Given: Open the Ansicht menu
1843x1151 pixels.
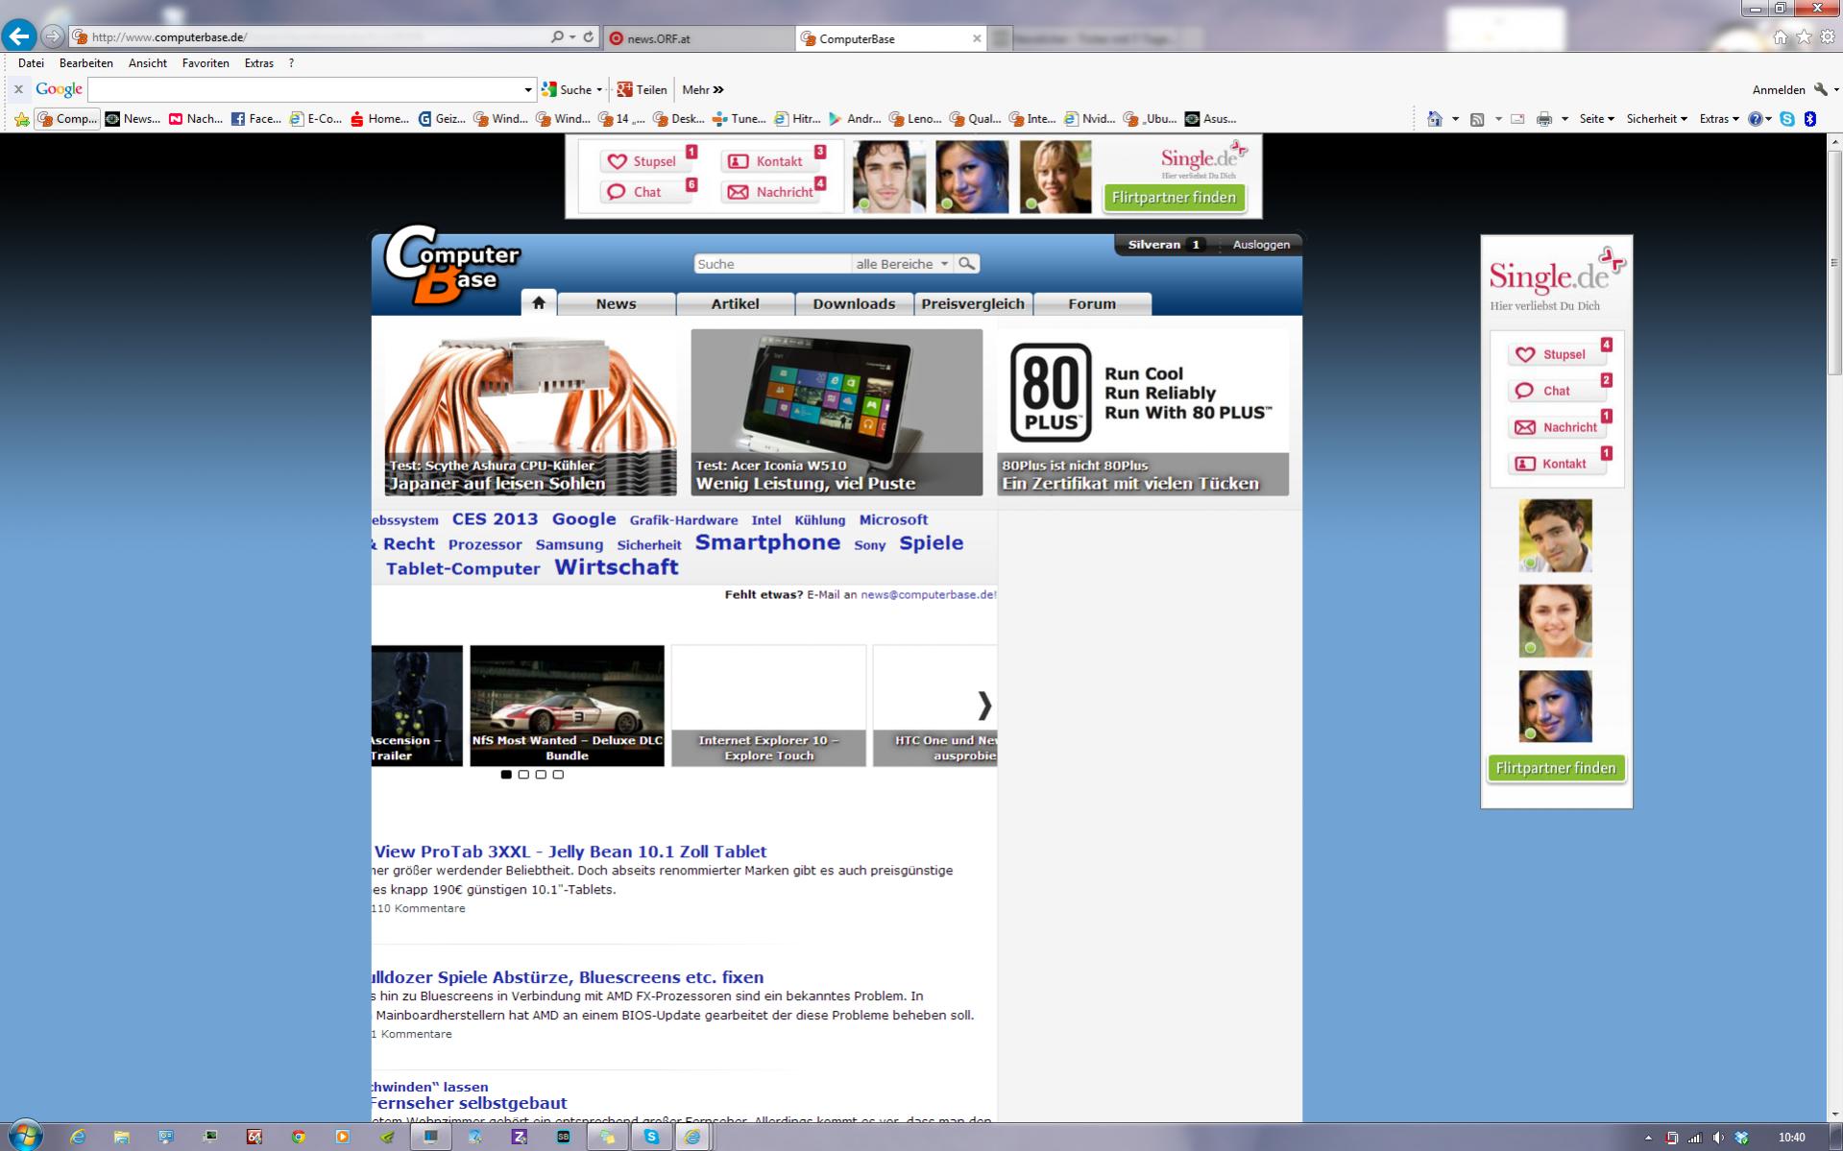Looking at the screenshot, I should (148, 63).
